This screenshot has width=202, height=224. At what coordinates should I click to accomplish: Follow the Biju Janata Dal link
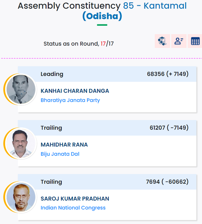coord(60,154)
